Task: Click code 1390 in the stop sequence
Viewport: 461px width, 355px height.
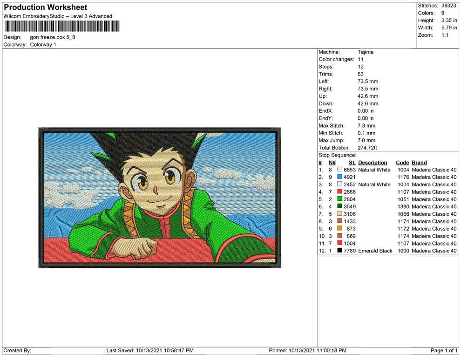Action: pos(403,206)
